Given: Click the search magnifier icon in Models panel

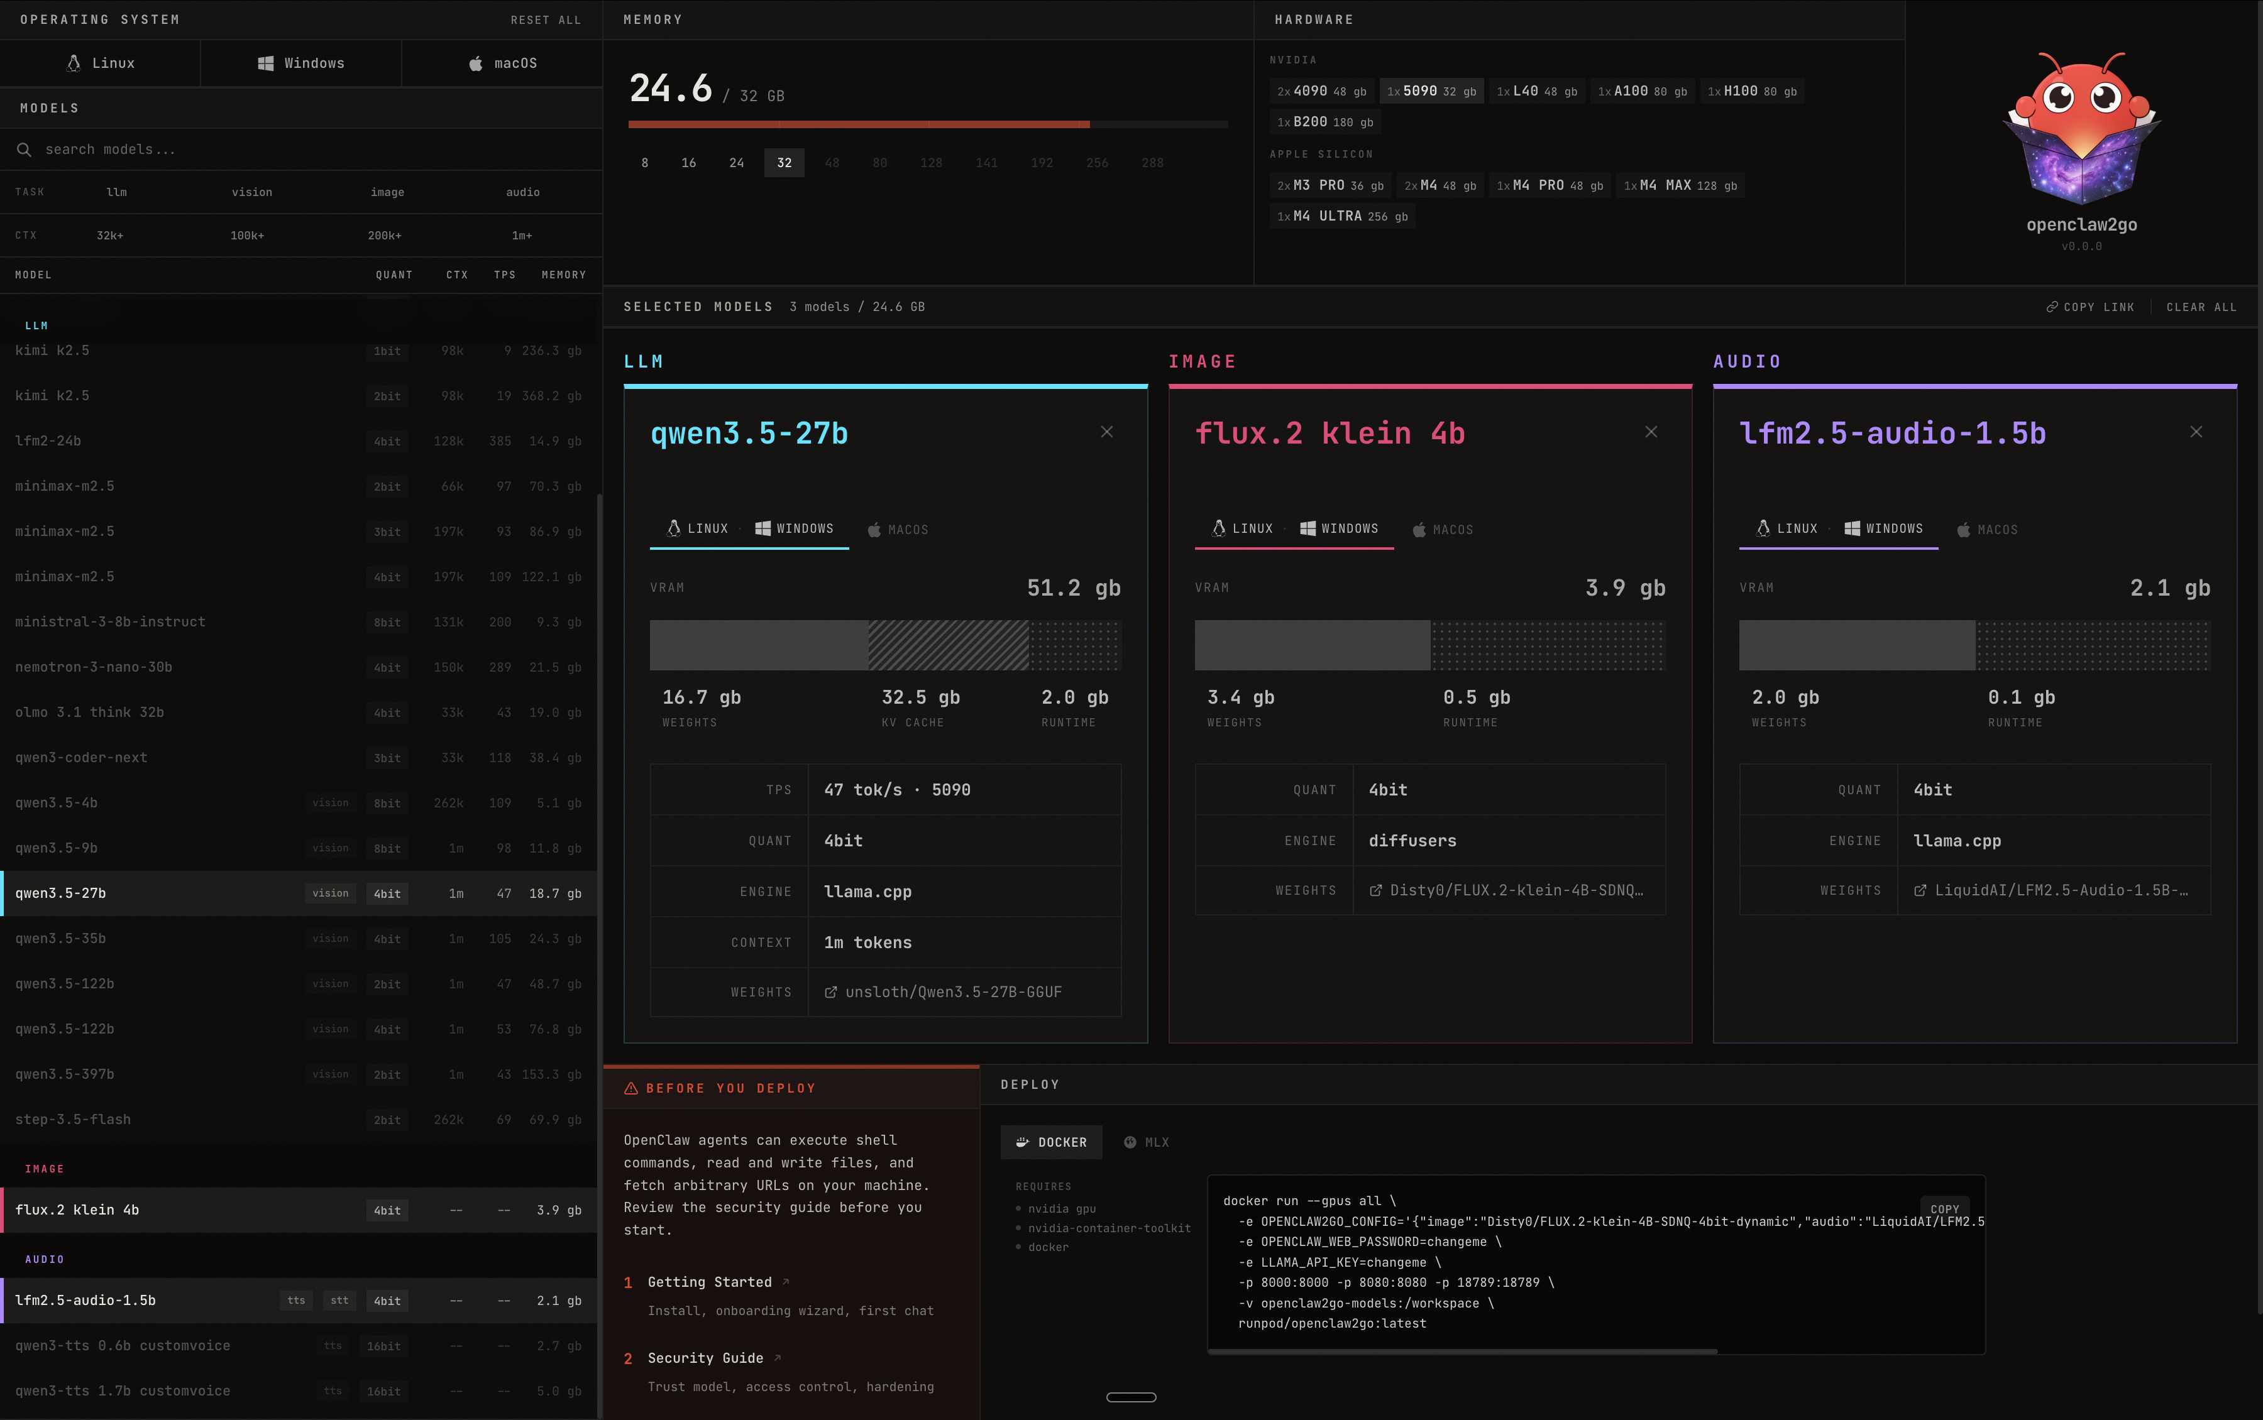Looking at the screenshot, I should point(25,150).
